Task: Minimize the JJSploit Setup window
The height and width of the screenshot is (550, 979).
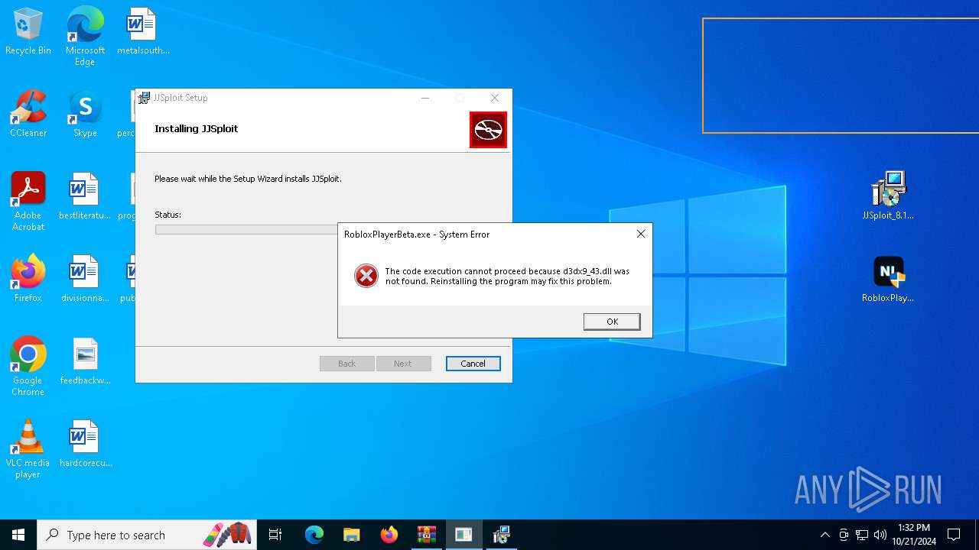Action: point(425,98)
